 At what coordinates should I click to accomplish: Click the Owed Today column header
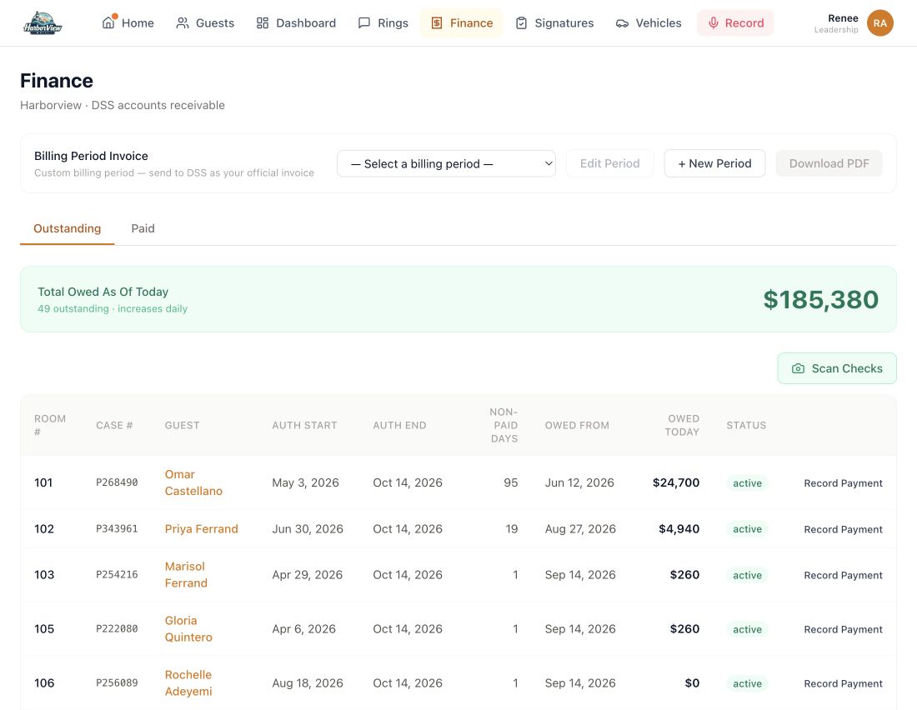click(x=682, y=425)
